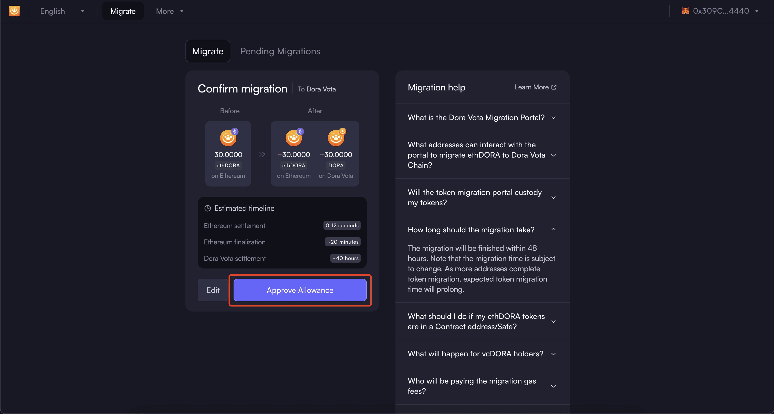Click the ethDORA coin icon under Before
Screen dimensions: 774x414
[x=228, y=138]
